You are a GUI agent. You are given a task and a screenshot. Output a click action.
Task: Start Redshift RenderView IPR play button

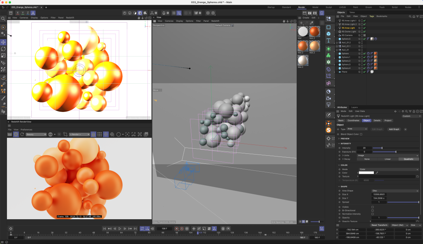click(16, 134)
